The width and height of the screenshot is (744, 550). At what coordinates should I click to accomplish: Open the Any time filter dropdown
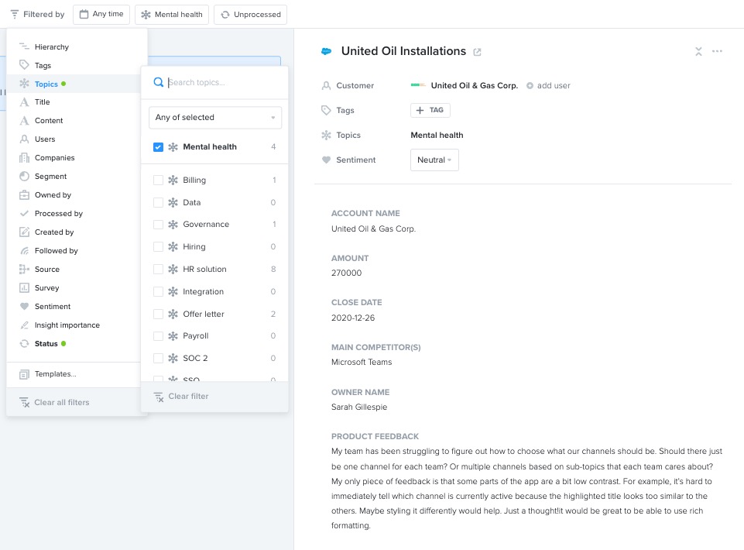[101, 14]
